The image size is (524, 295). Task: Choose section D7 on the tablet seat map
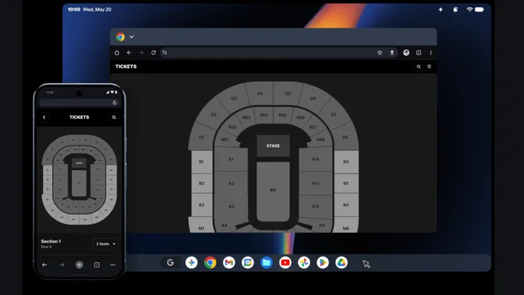pyautogui.click(x=333, y=115)
